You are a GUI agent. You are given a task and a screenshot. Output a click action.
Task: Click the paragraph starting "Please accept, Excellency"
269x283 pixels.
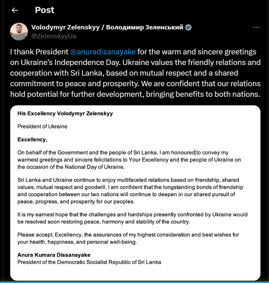128,238
